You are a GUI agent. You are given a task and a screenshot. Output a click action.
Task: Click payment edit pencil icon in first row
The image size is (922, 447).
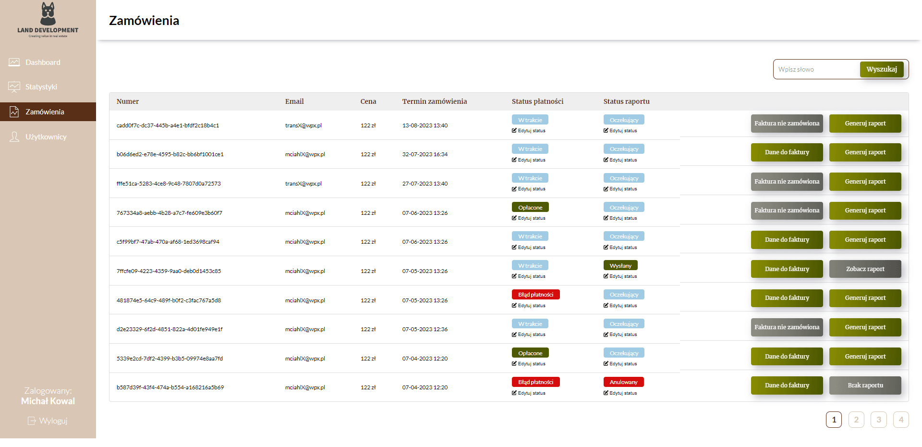click(514, 131)
